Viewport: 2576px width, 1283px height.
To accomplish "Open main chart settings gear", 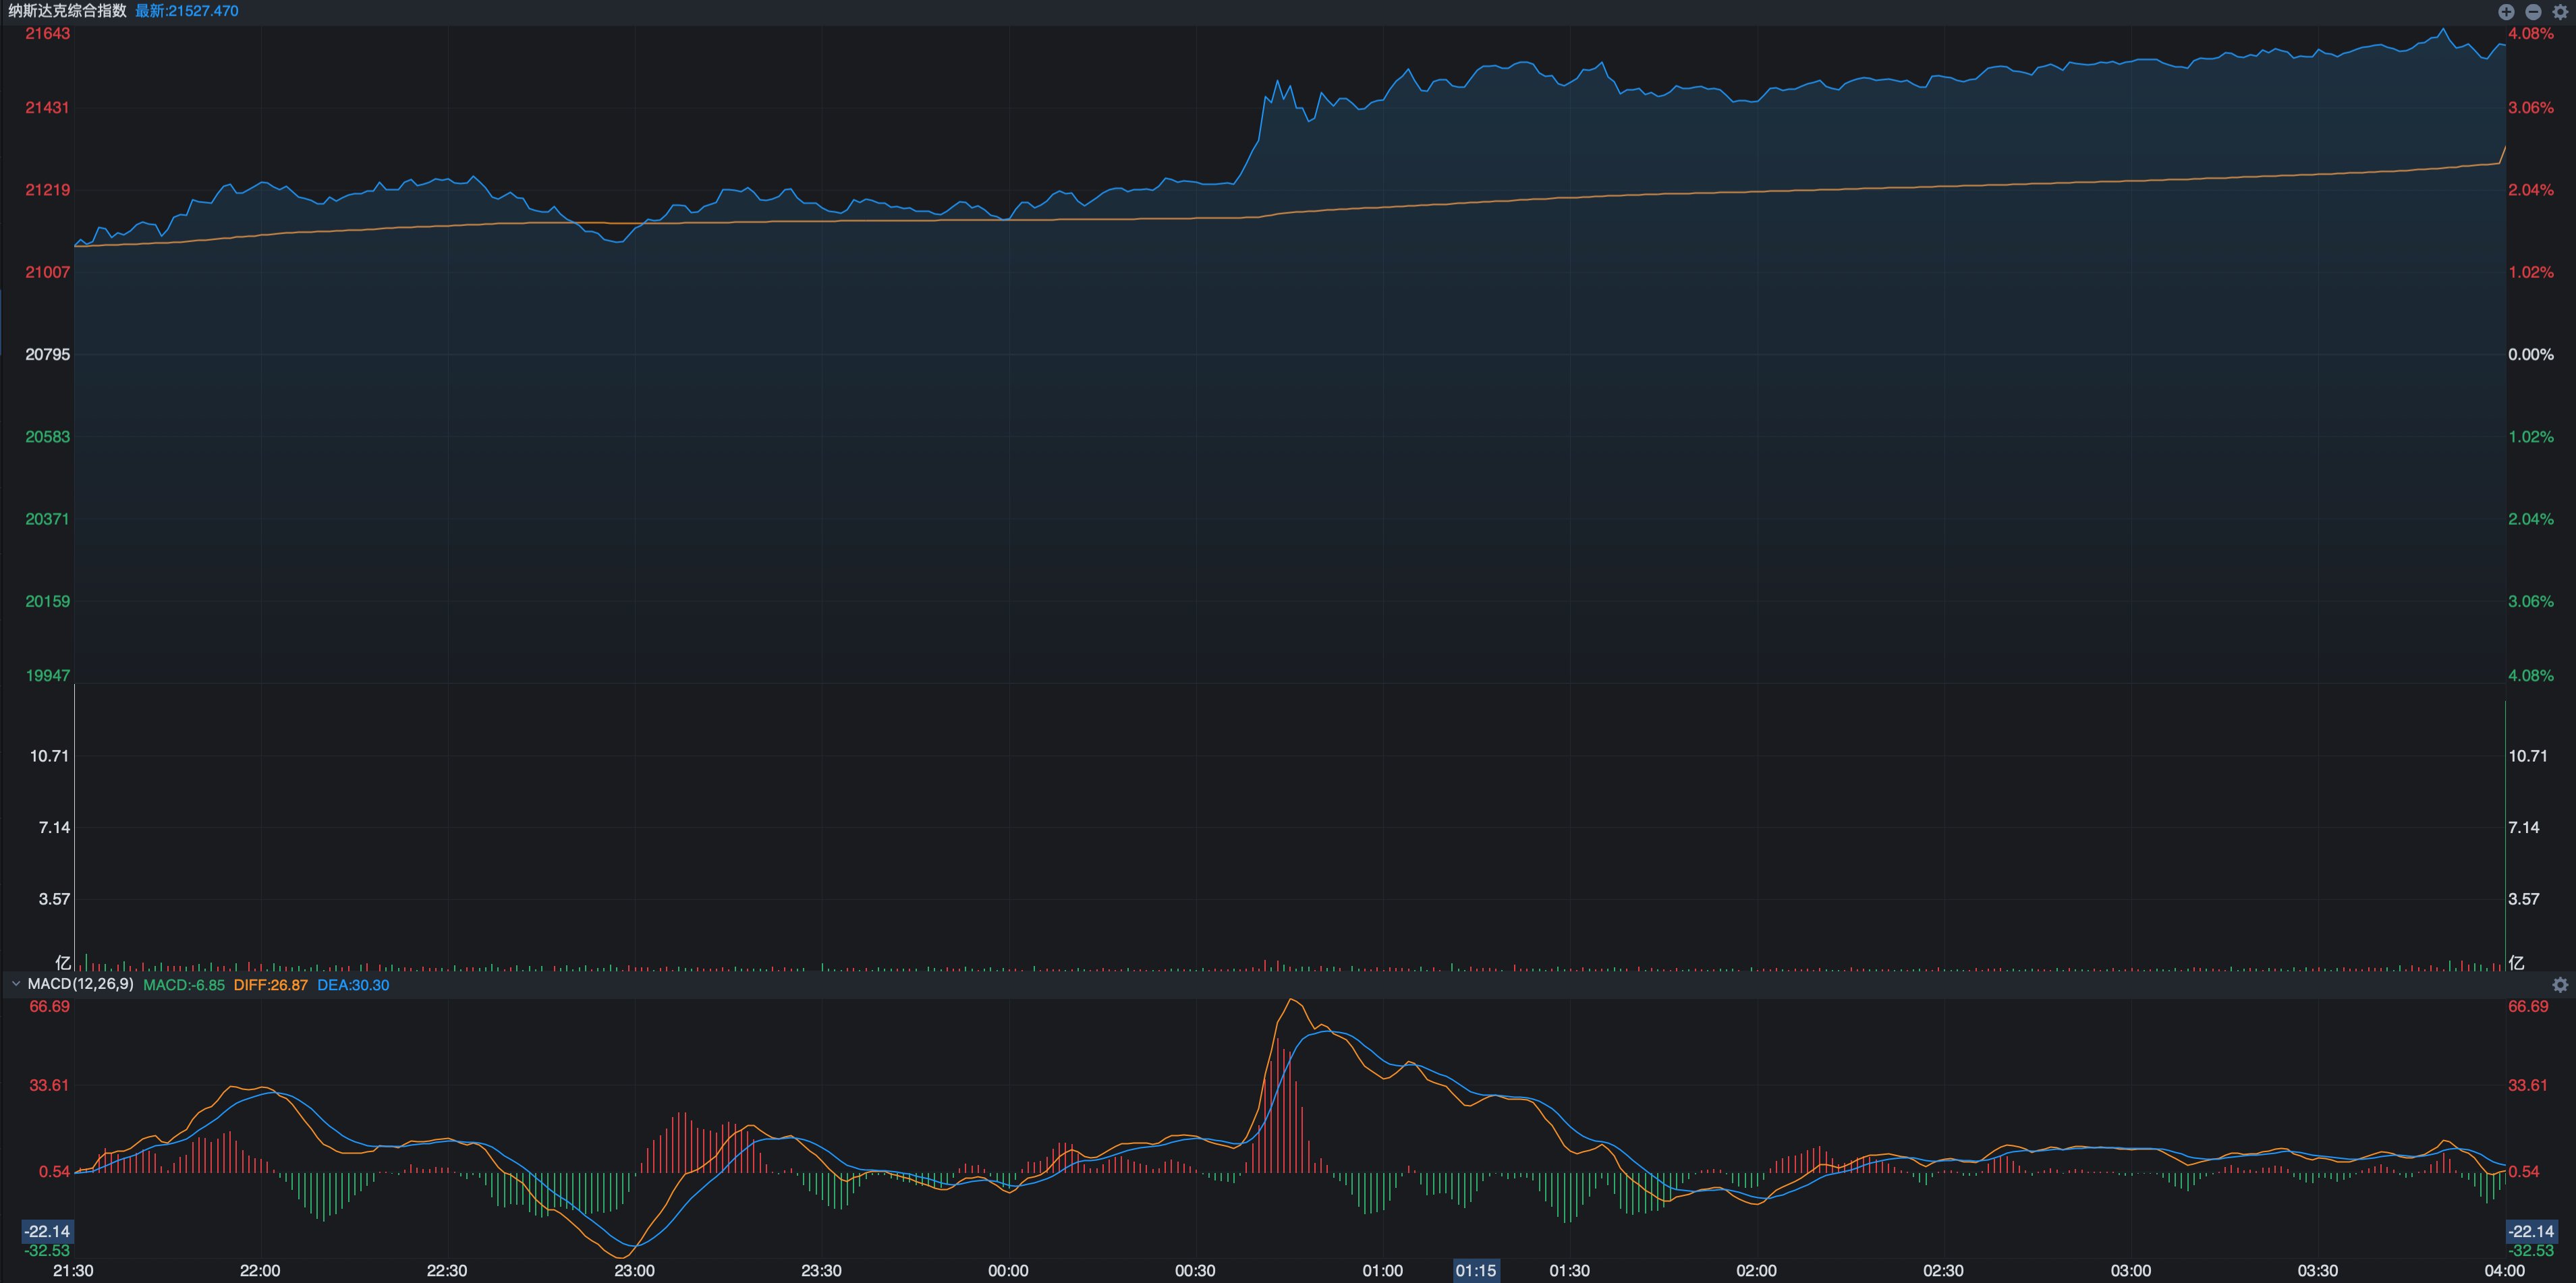I will tap(2560, 12).
